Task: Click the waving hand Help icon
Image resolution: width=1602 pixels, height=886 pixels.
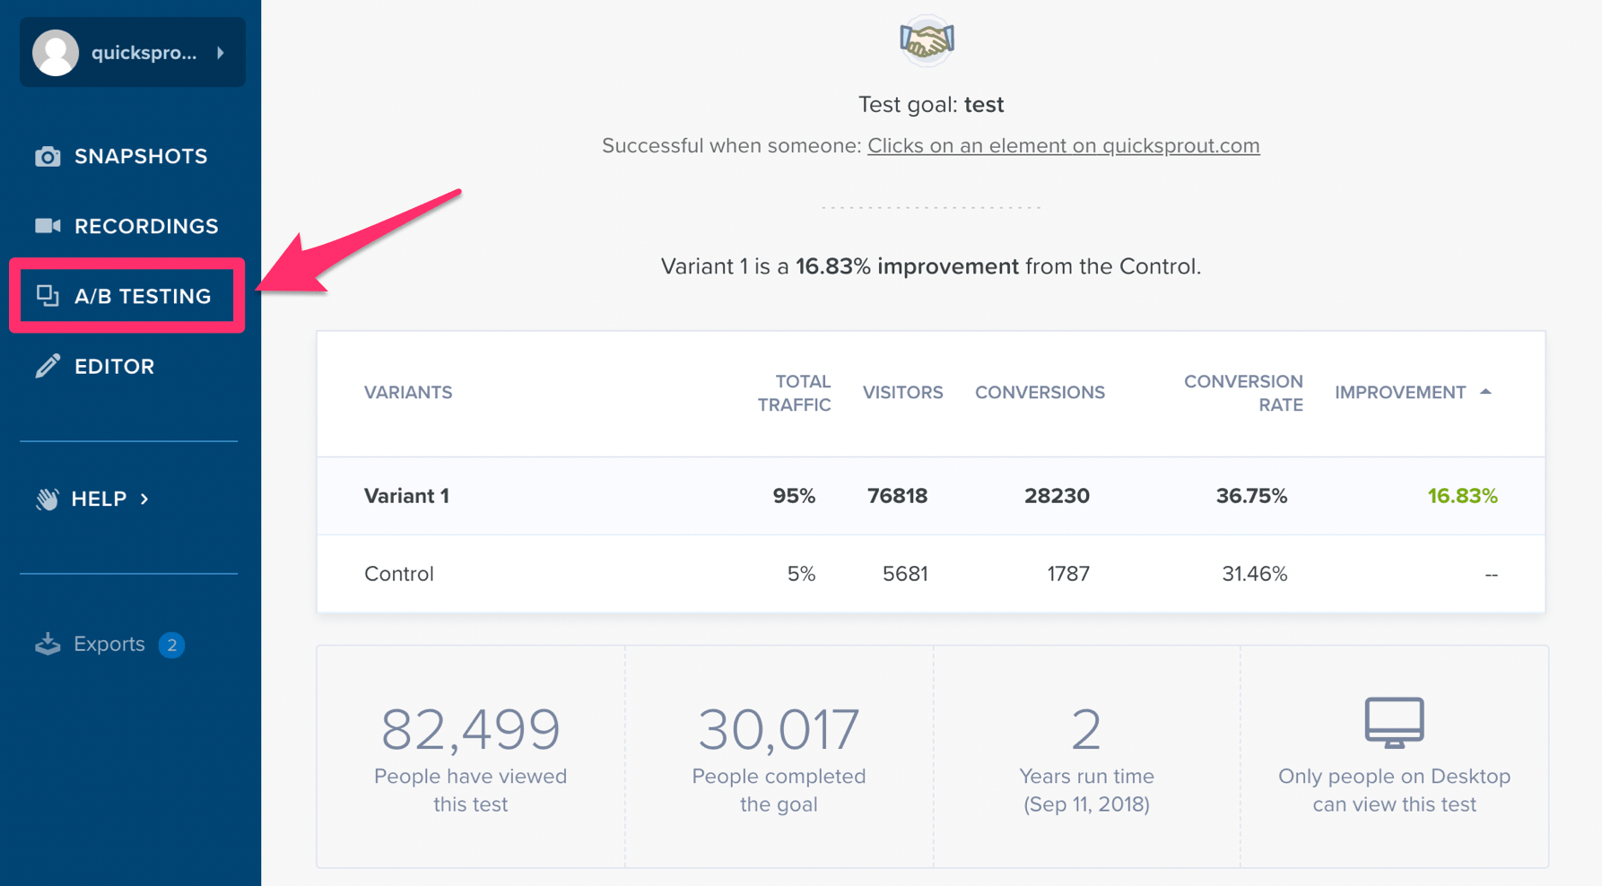Action: click(47, 499)
